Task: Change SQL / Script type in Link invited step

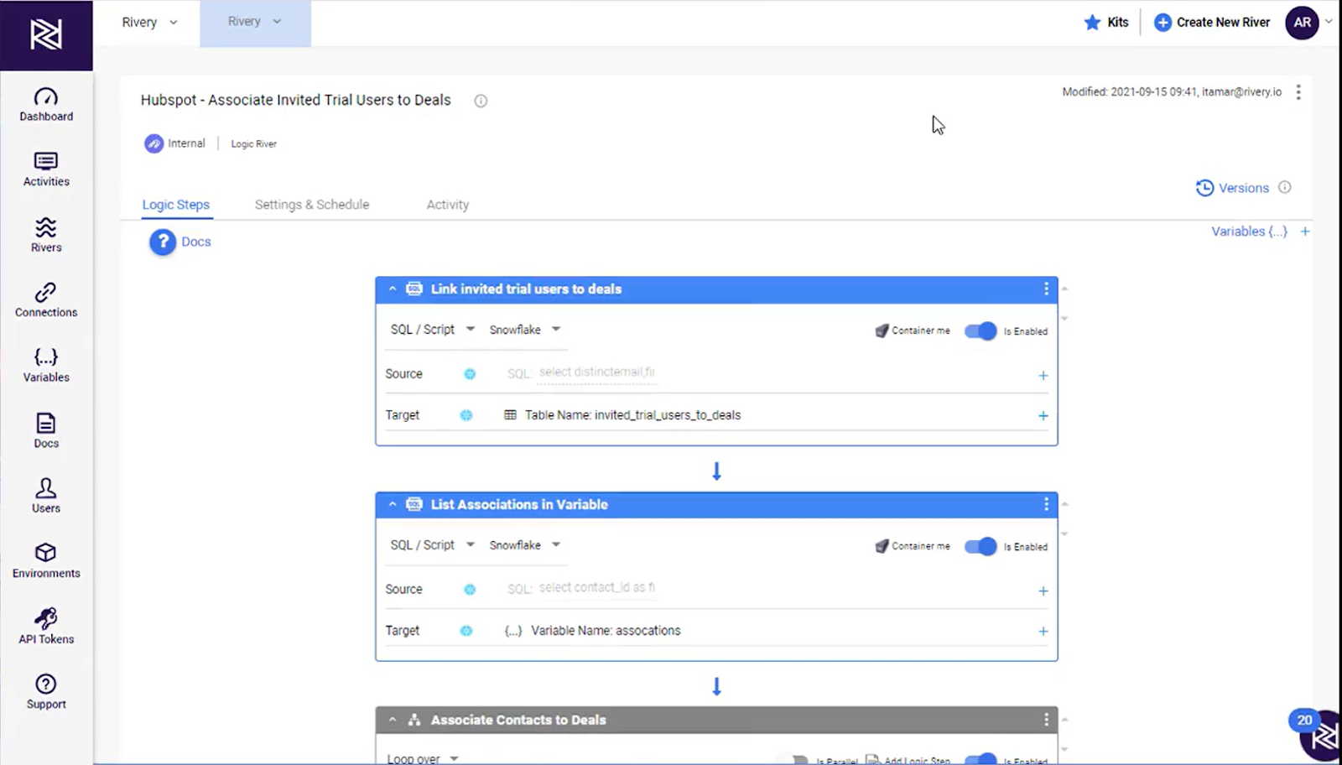Action: pos(432,330)
